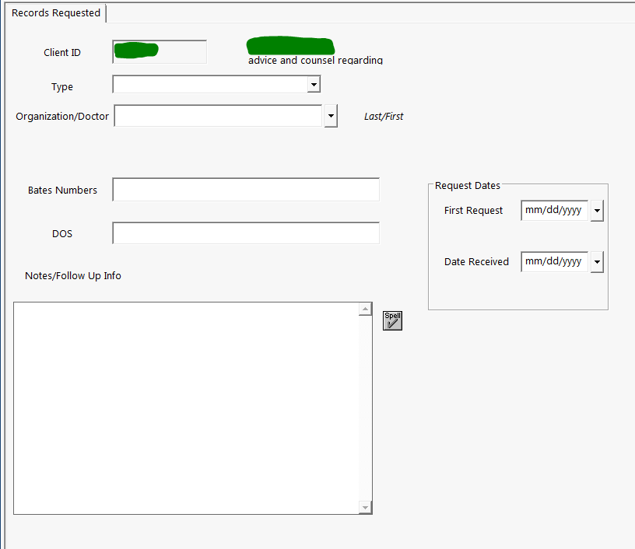Open the Type dropdown arrow
Image resolution: width=635 pixels, height=549 pixels.
click(313, 84)
